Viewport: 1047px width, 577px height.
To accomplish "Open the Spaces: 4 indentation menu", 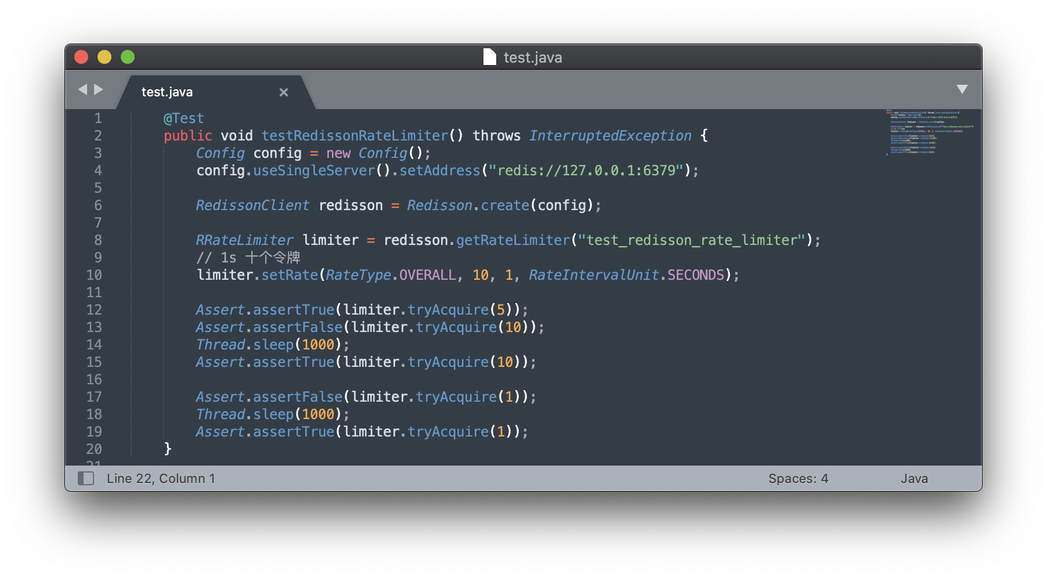I will [798, 478].
